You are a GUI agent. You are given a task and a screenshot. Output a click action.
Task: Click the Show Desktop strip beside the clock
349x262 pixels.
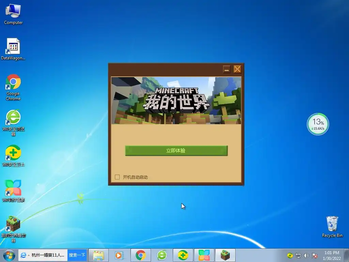[x=347, y=255]
